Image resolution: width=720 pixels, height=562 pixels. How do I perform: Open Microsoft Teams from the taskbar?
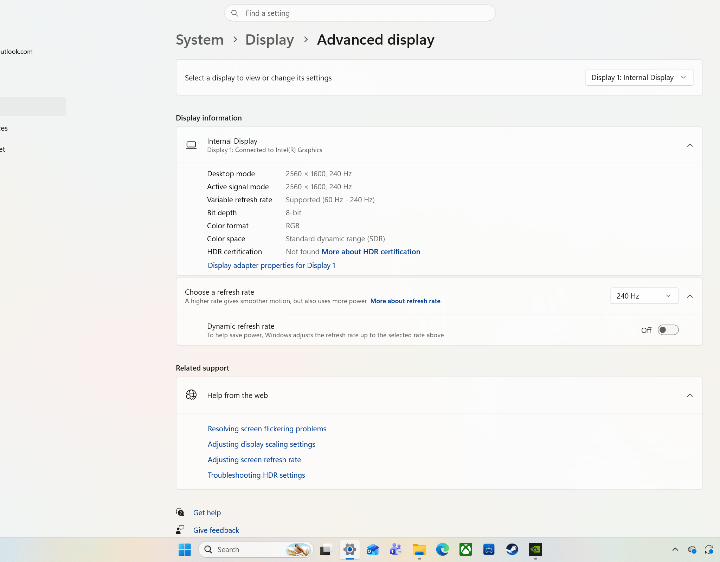coord(396,549)
